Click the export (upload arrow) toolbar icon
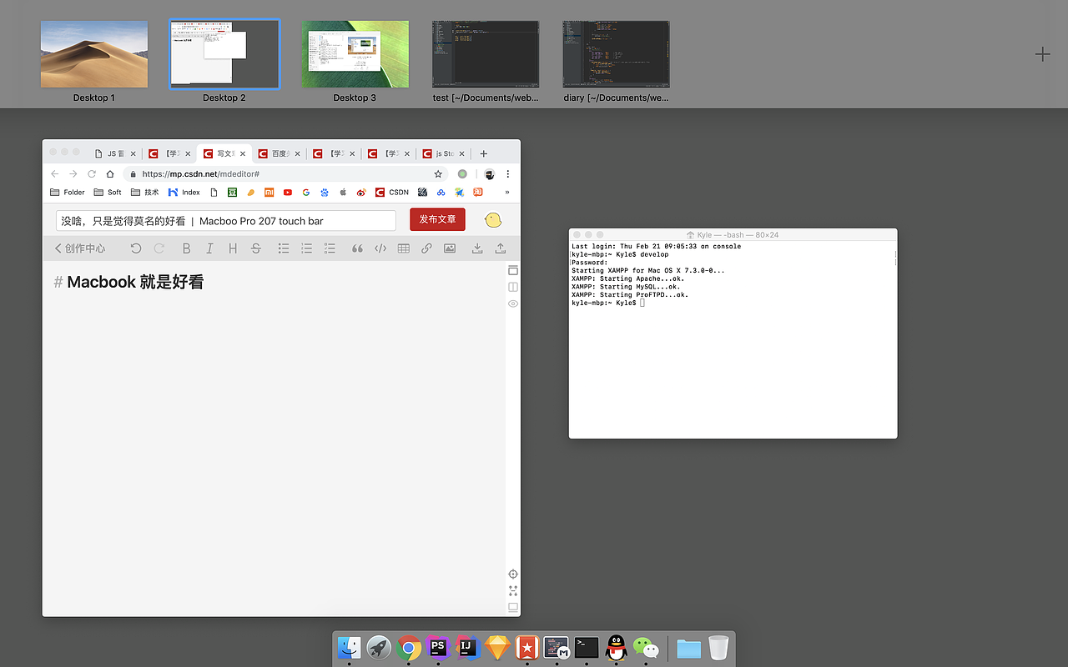This screenshot has width=1068, height=667. (501, 248)
